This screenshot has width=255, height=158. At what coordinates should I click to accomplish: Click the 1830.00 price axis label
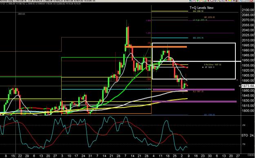pyautogui.click(x=248, y=101)
